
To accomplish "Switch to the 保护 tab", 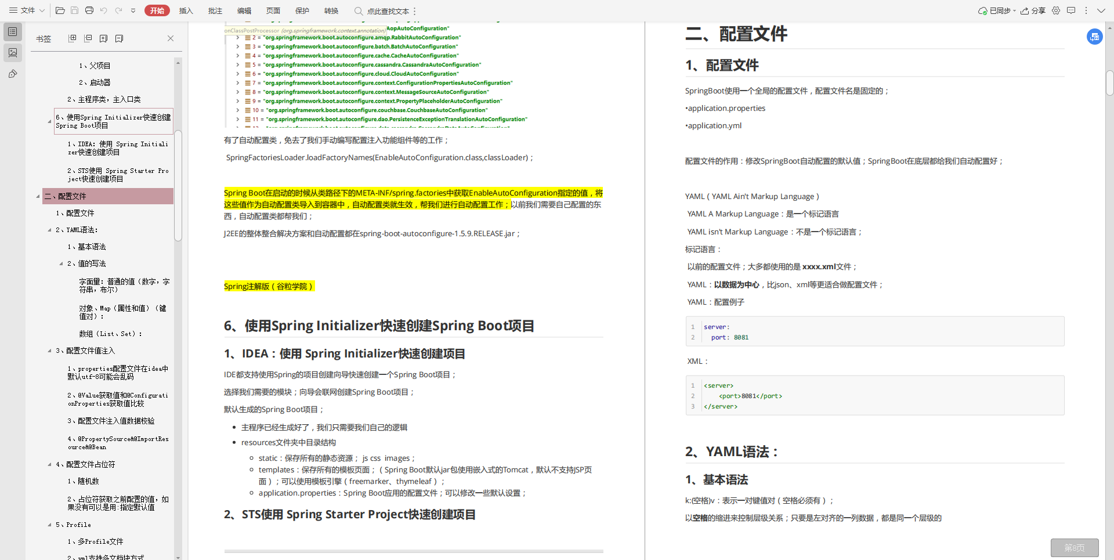I will 302,10.
